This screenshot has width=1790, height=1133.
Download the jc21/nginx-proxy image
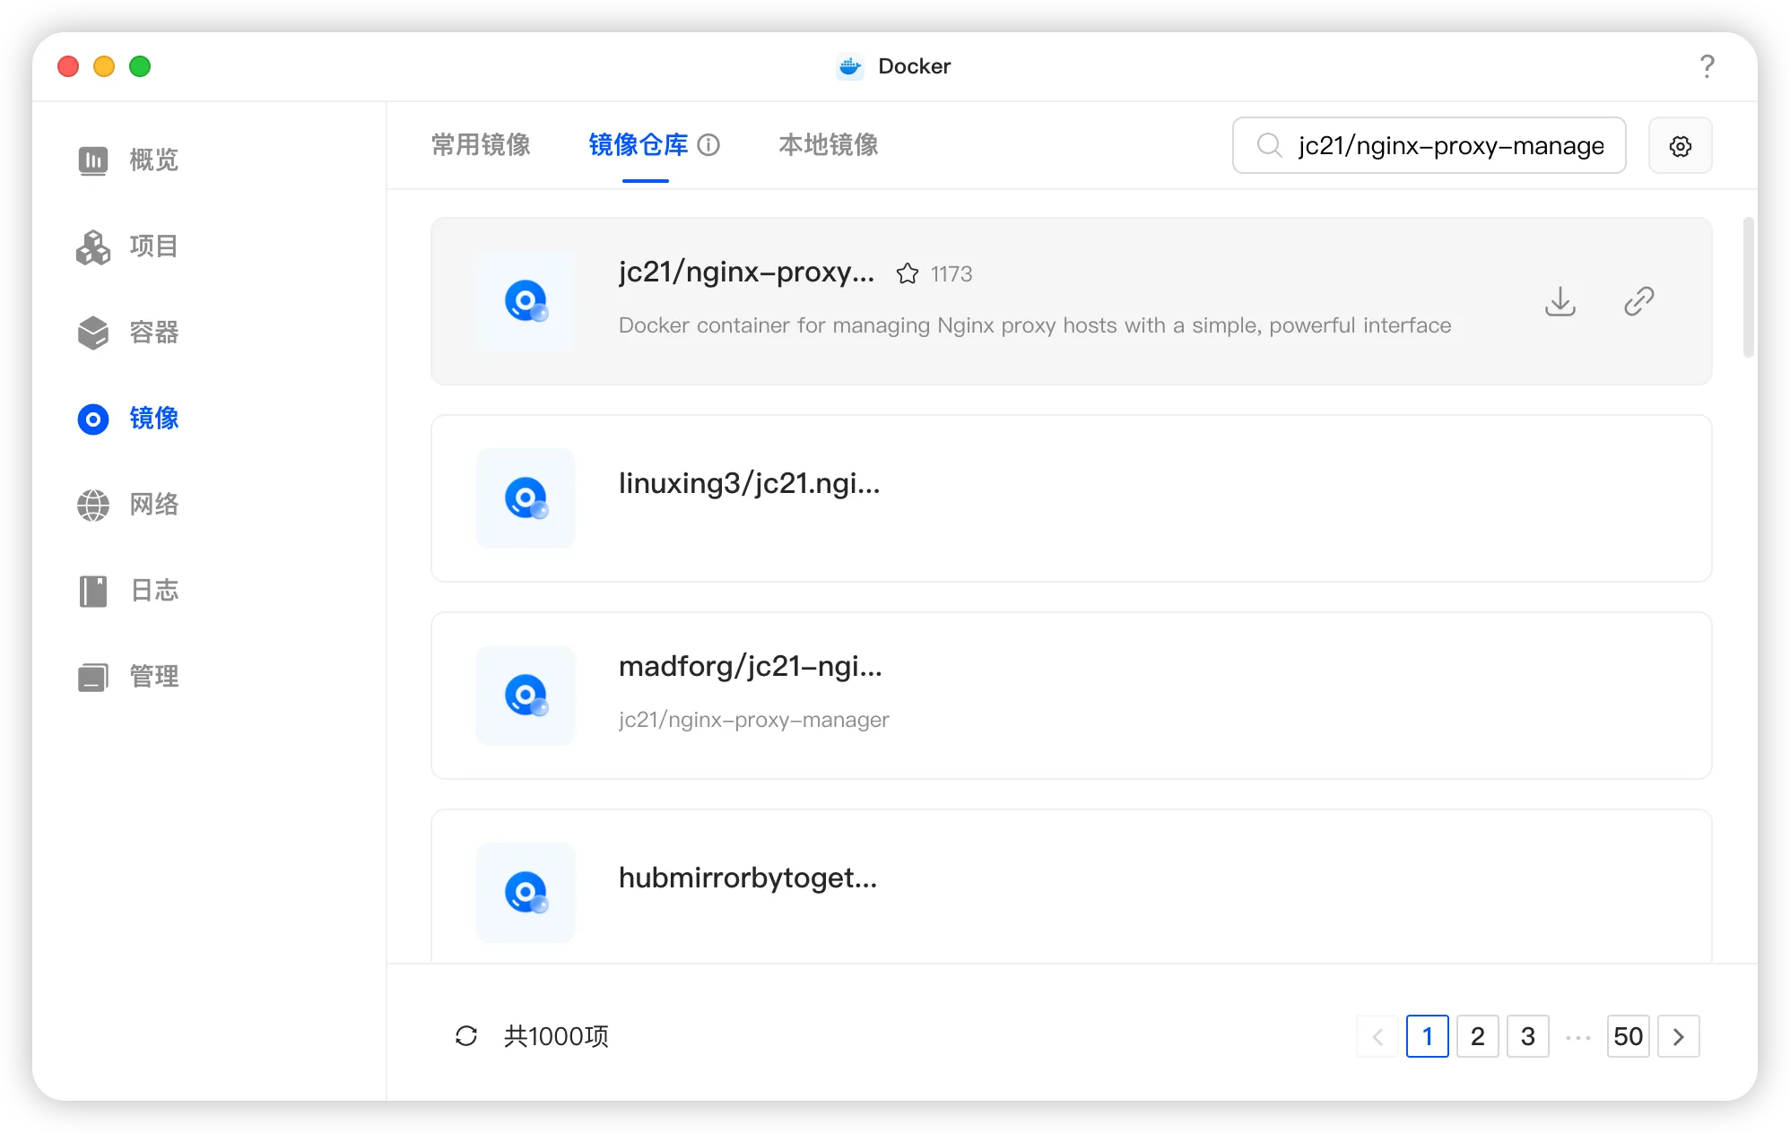coord(1560,301)
